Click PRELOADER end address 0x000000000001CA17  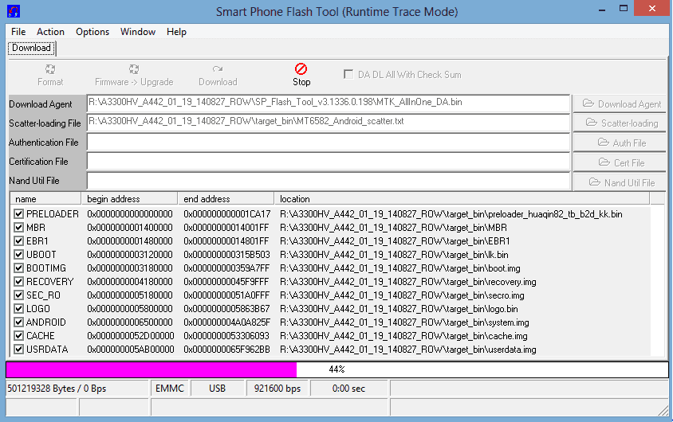[x=227, y=213]
